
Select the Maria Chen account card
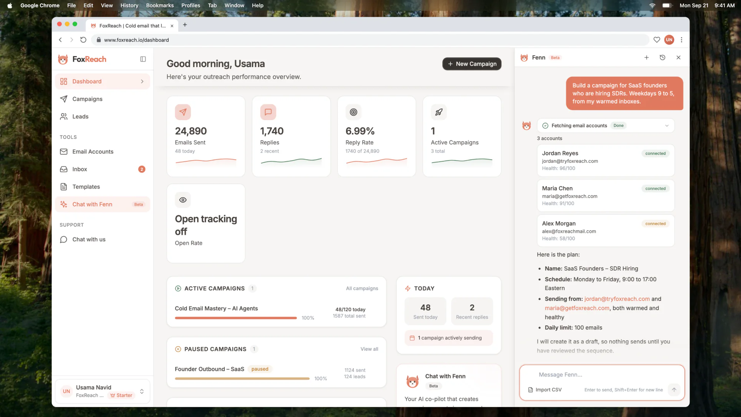(606, 196)
